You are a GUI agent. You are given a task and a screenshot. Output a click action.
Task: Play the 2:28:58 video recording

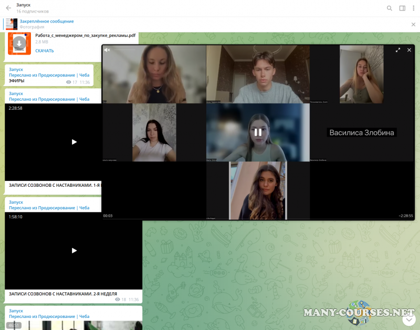[x=74, y=142]
